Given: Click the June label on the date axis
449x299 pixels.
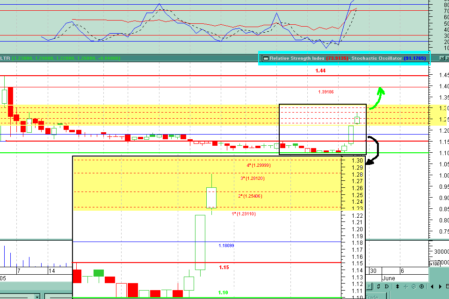Looking at the screenshot, I should (389, 278).
